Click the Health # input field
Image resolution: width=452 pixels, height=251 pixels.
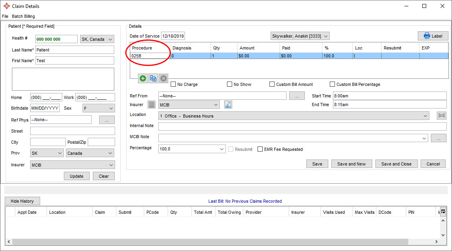pos(56,39)
